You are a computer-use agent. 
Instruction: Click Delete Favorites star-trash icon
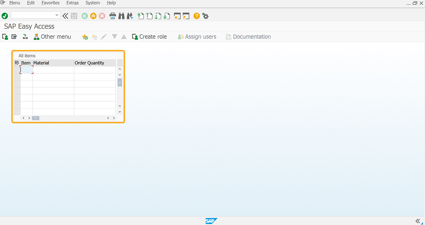click(x=94, y=37)
